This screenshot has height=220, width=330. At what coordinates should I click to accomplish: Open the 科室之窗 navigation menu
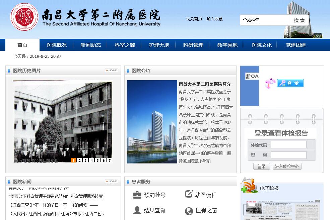pos(125,45)
